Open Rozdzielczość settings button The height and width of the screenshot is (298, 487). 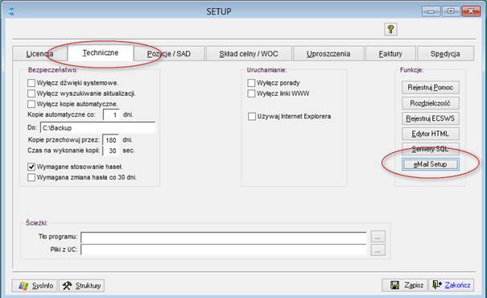[431, 103]
